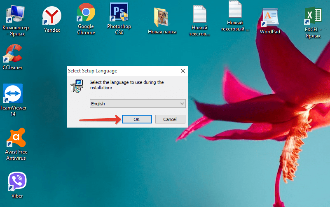
Task: Select the Google Chrome desktop icon
Action: click(86, 14)
